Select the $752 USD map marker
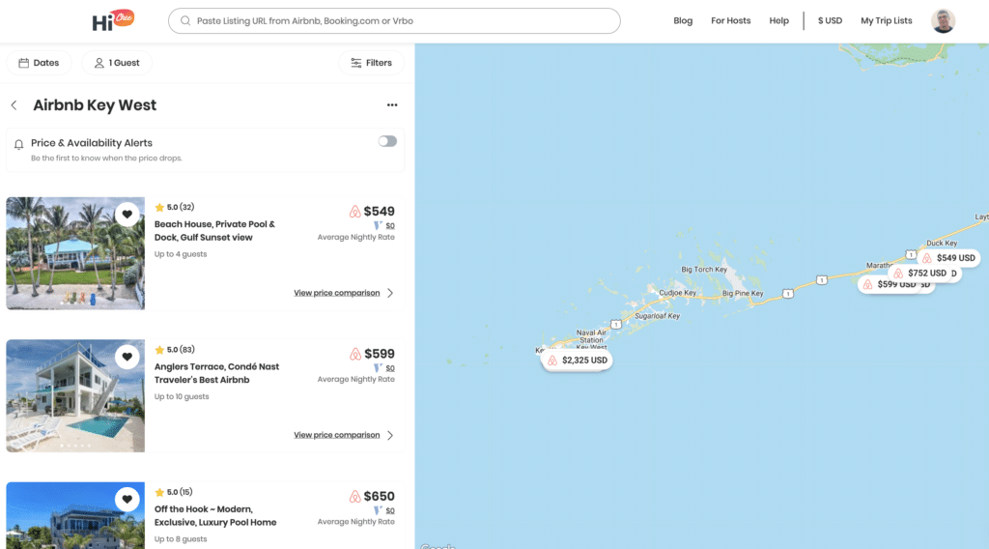The image size is (989, 549). coord(920,274)
